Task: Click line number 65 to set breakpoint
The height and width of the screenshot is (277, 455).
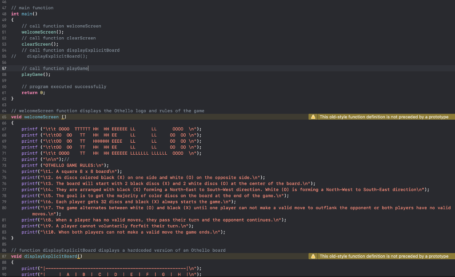Action: pos(4,117)
